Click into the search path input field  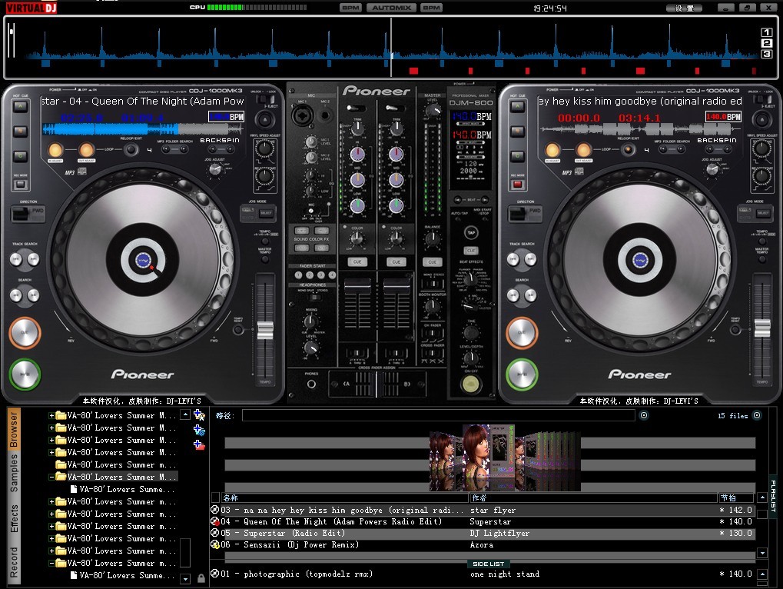click(x=439, y=415)
